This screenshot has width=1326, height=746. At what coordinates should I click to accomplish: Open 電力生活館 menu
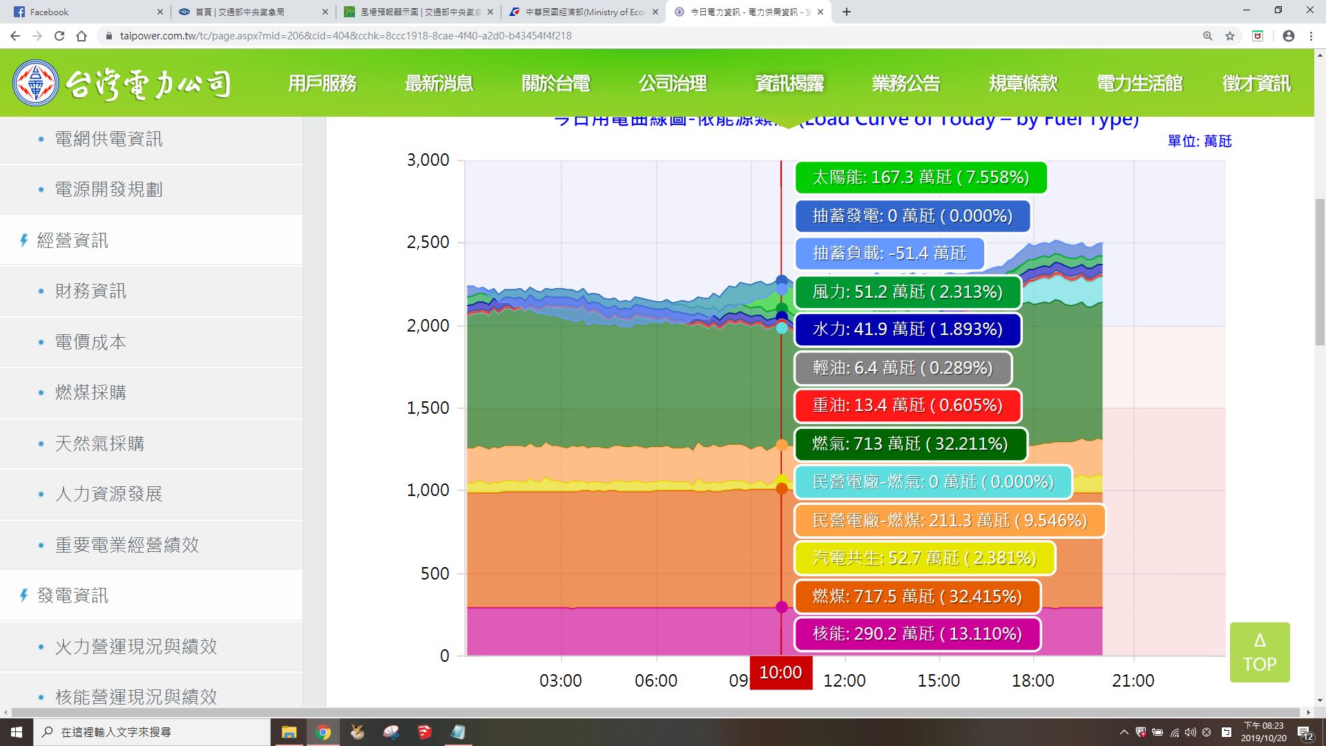pyautogui.click(x=1140, y=84)
